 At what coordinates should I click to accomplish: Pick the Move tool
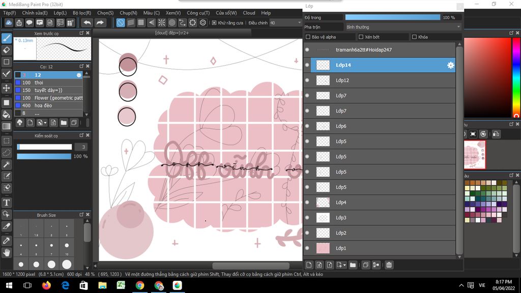coord(7,88)
